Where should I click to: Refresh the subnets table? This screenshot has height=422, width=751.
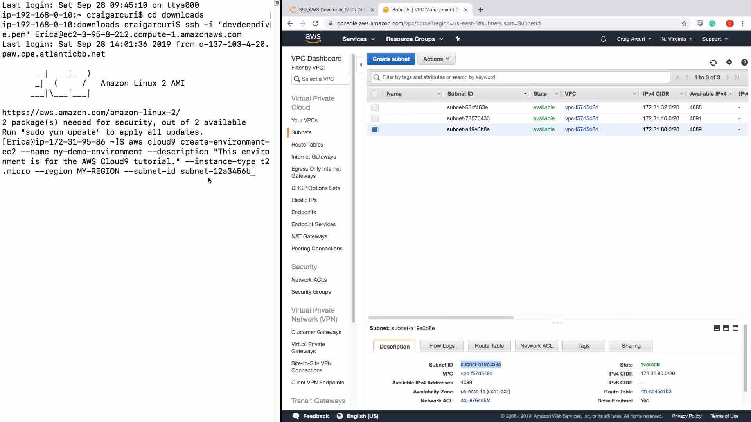tap(713, 63)
